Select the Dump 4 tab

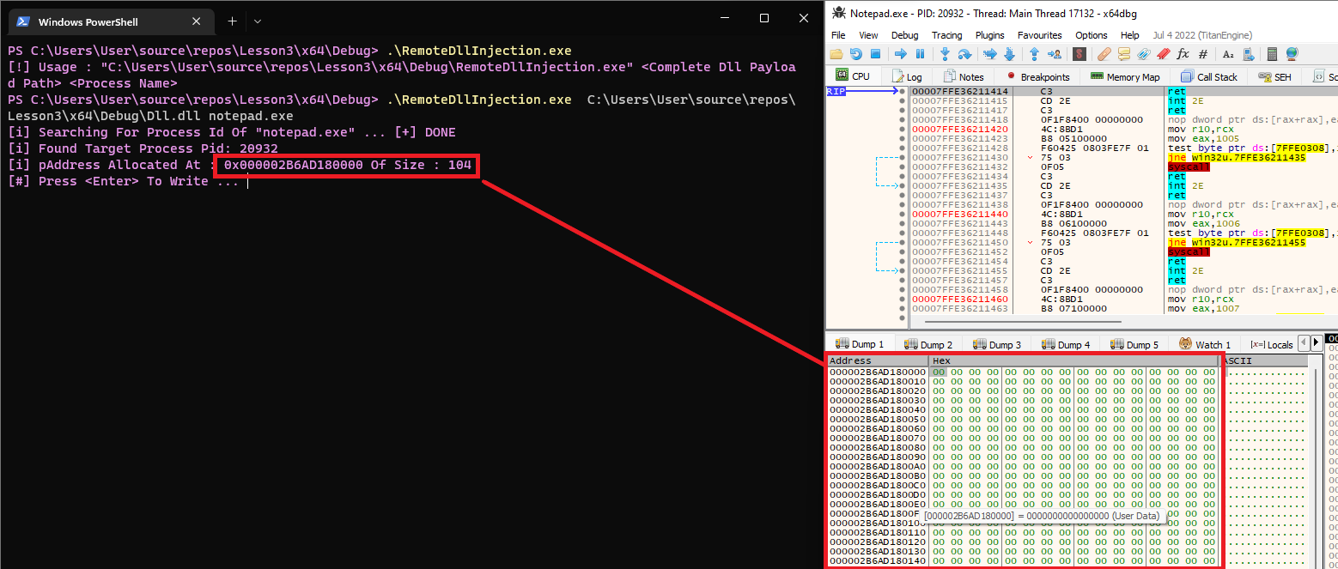click(x=1066, y=344)
